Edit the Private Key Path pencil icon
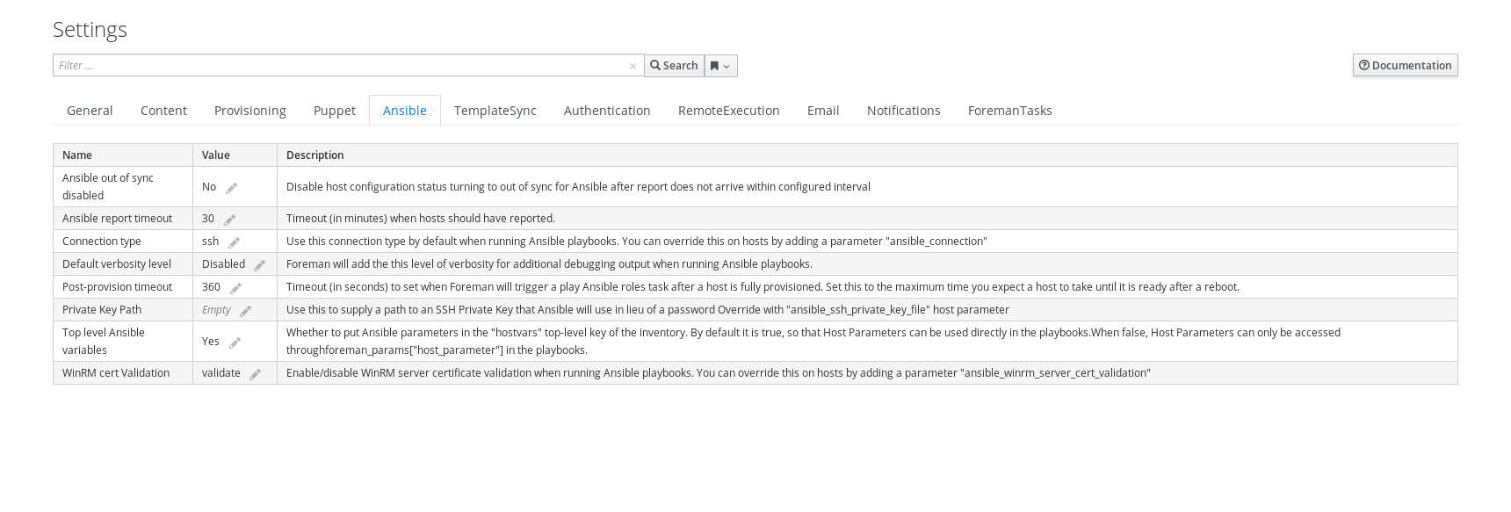 tap(245, 311)
